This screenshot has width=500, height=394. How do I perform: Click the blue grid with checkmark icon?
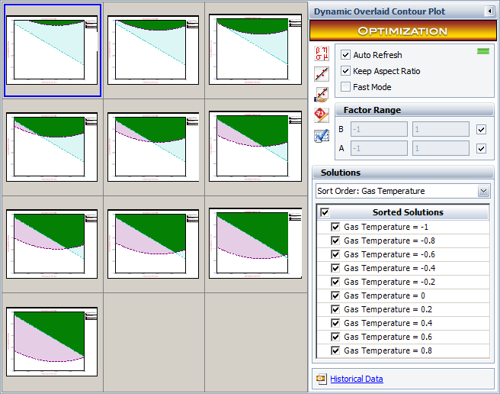coord(322,136)
